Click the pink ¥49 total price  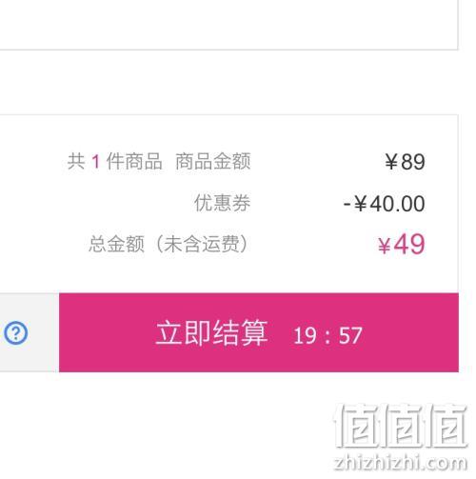click(x=402, y=244)
